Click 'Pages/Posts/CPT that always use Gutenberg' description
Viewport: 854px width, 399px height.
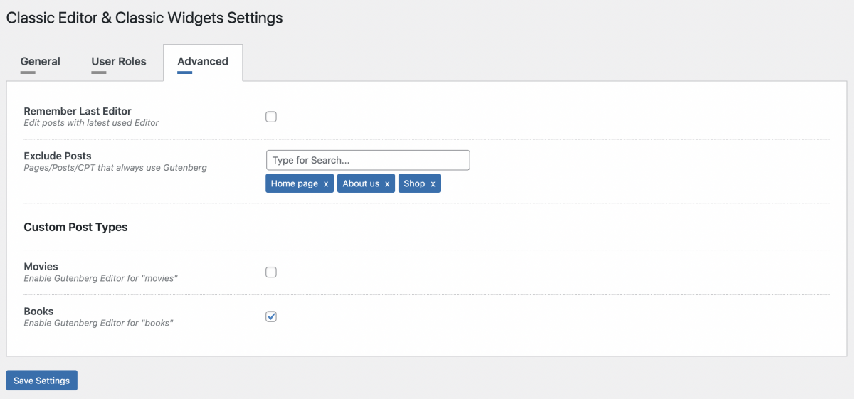tap(115, 168)
